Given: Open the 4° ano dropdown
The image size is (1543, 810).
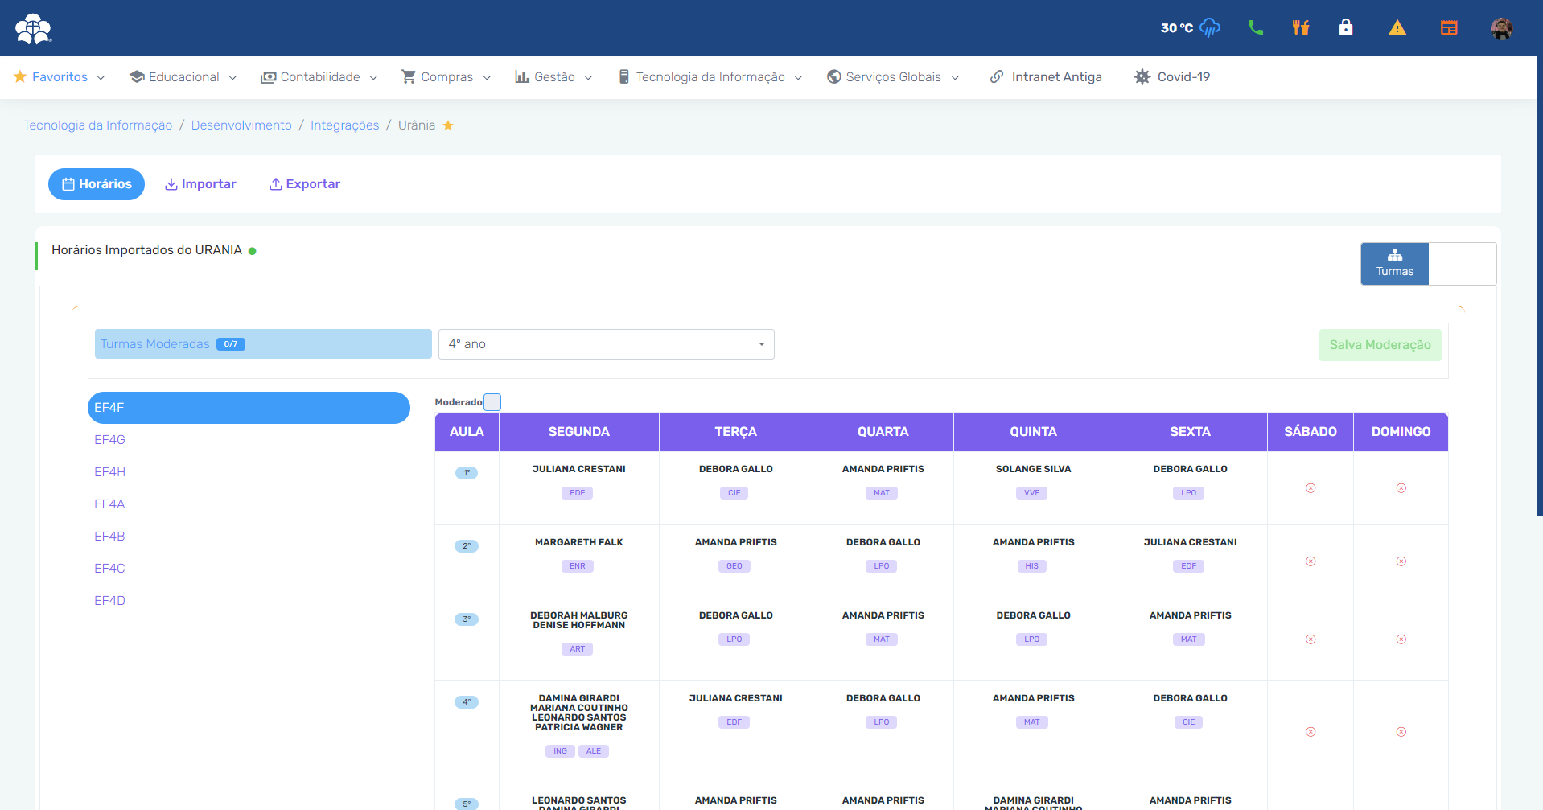Looking at the screenshot, I should (x=606, y=344).
